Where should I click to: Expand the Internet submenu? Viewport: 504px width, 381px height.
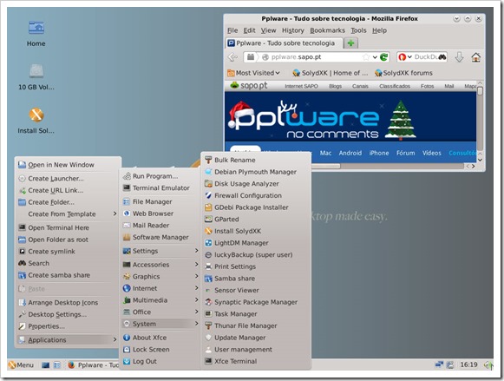[x=160, y=288]
